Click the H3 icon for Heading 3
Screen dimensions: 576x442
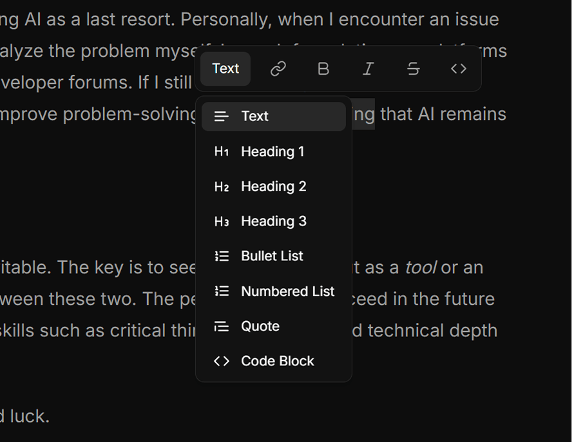pos(222,222)
